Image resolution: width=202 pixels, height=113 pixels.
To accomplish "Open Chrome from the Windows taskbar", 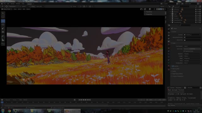I will click(x=9, y=111).
